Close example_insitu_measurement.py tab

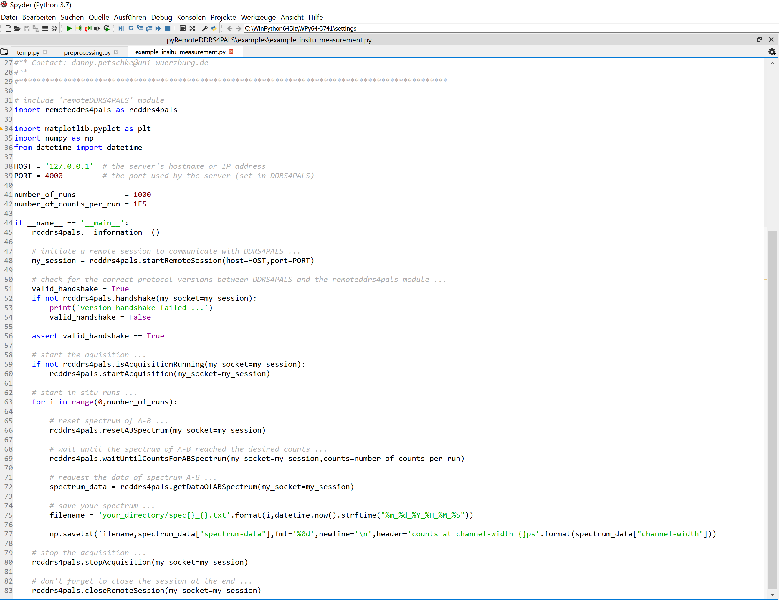(231, 52)
